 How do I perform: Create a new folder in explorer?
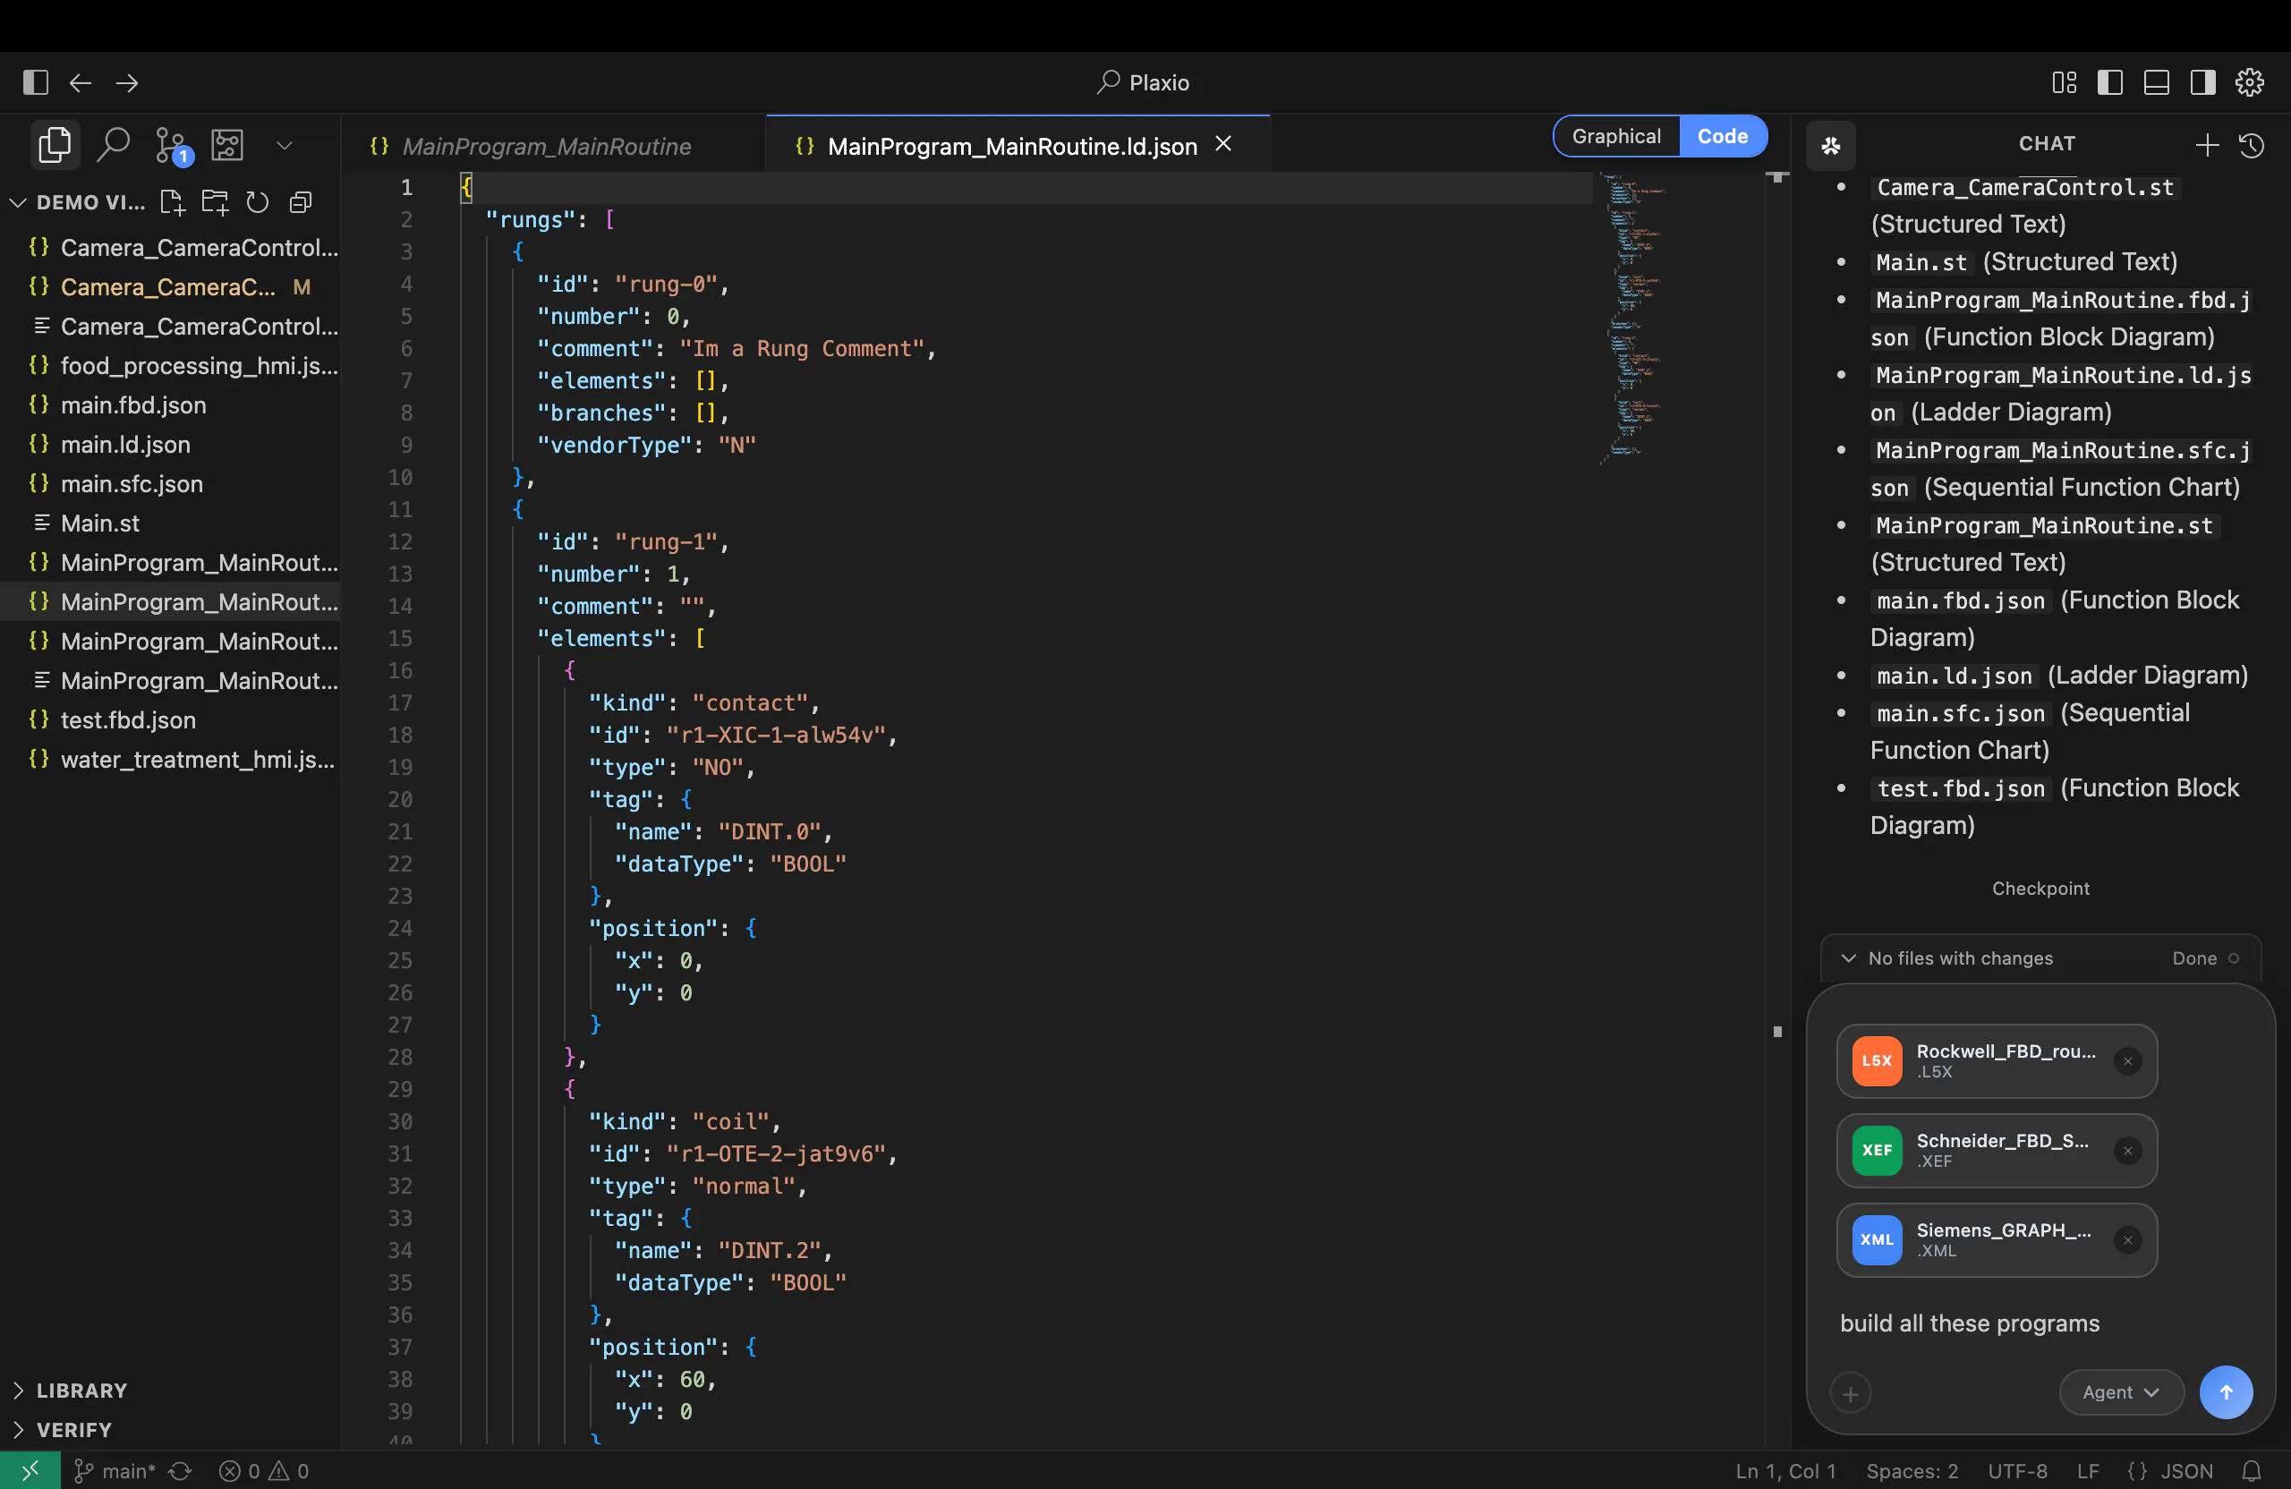[x=215, y=202]
